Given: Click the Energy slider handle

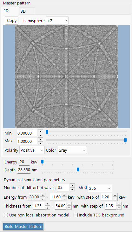Looking at the screenshot, I should (42, 162).
